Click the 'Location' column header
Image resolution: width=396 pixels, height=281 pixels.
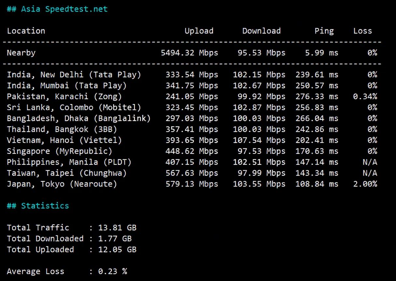26,31
